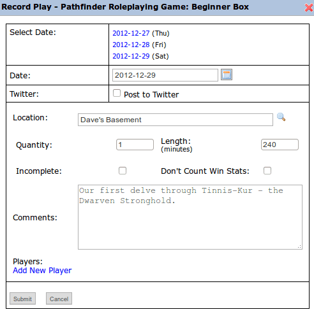Click the '(Thu)' day label
This screenshot has height=312, width=314.
[161, 33]
